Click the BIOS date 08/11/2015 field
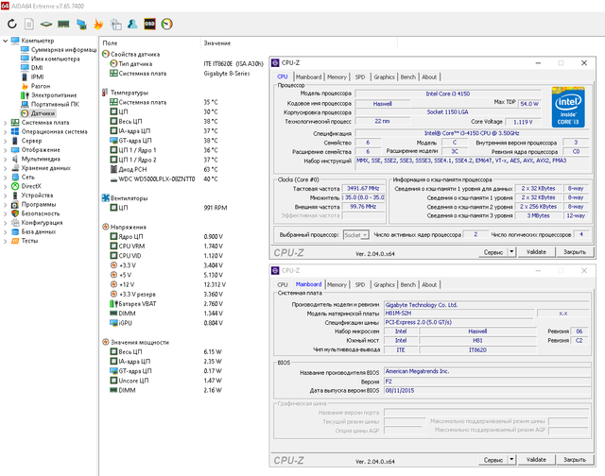Viewport: 605px width, 476px height. click(x=488, y=390)
